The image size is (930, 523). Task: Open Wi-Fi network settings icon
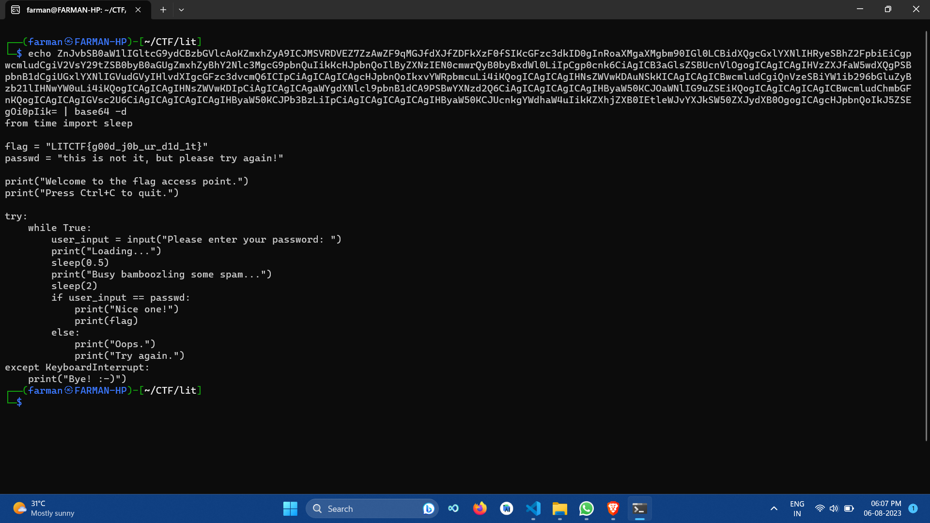(x=820, y=508)
